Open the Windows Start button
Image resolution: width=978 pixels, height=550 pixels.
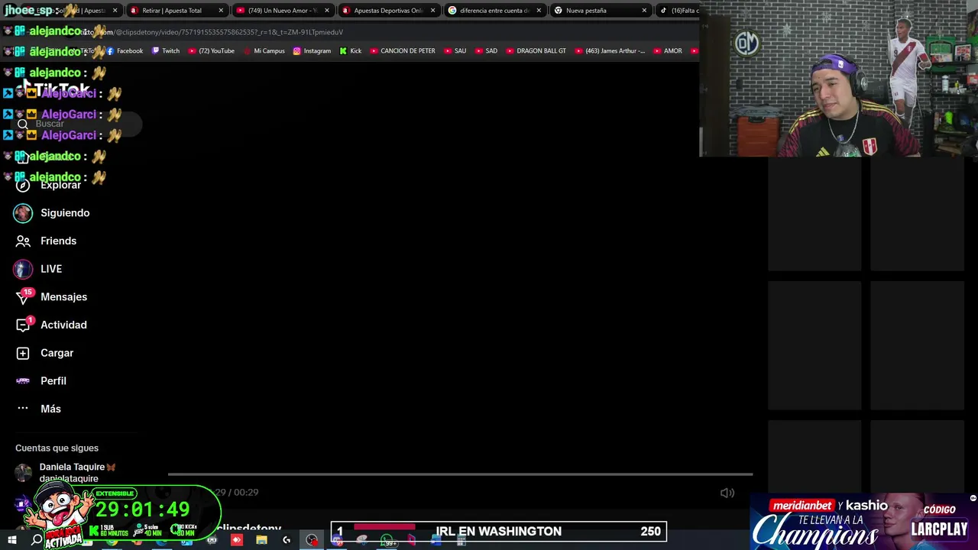click(x=12, y=540)
